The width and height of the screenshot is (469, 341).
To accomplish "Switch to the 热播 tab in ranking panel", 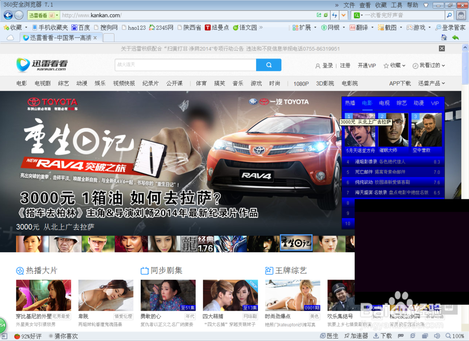I will pos(350,103).
